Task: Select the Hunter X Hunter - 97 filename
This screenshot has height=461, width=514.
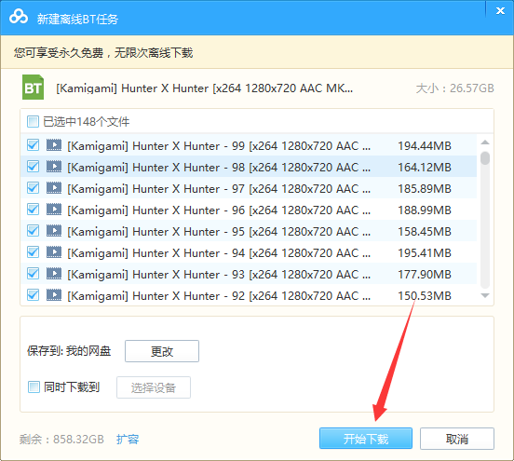Action: (x=219, y=188)
